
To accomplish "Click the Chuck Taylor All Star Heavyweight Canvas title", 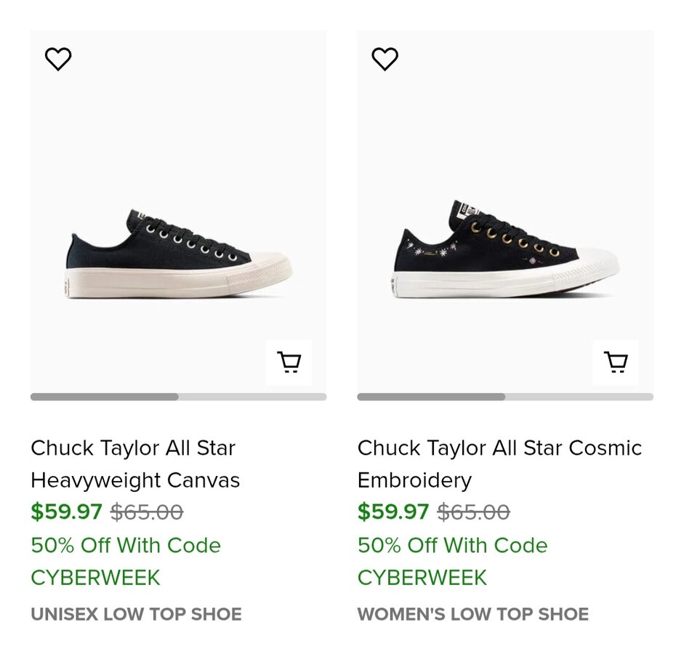I will [x=135, y=464].
